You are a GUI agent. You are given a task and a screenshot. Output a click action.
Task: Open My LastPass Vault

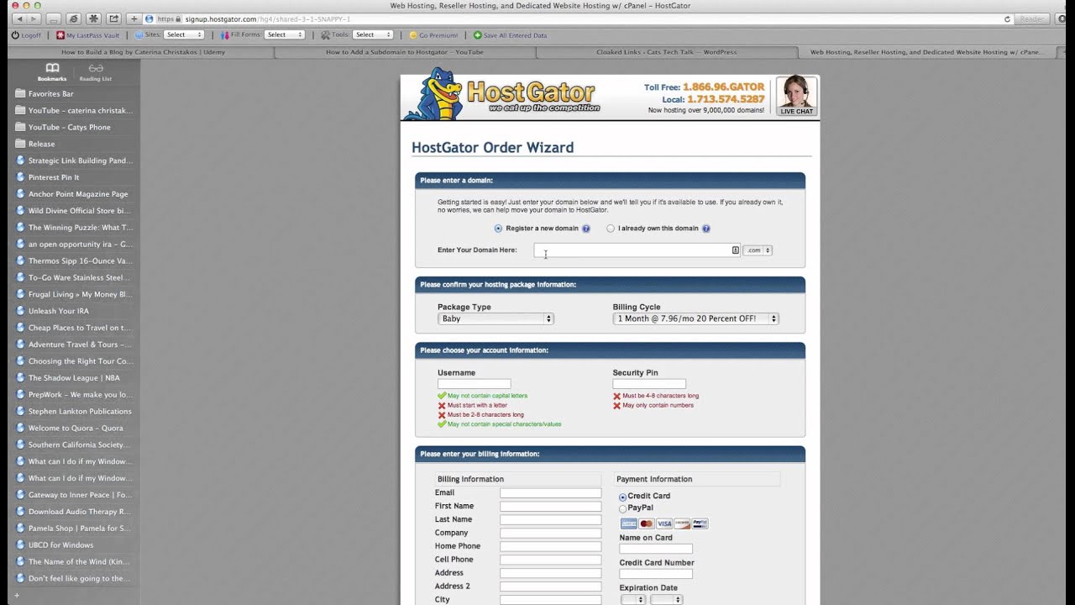(x=87, y=35)
